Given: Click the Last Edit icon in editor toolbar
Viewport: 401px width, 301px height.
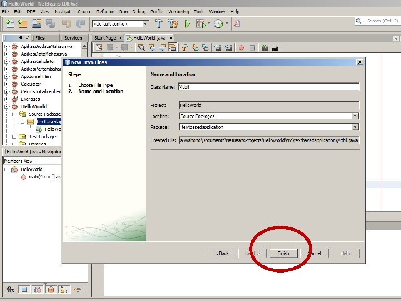Looking at the screenshot, I should tap(99, 47).
